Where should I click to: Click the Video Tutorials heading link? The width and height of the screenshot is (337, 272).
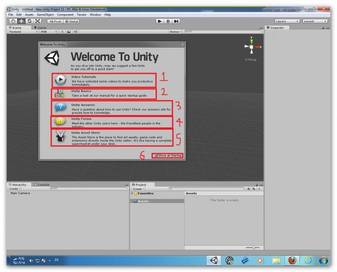[83, 77]
